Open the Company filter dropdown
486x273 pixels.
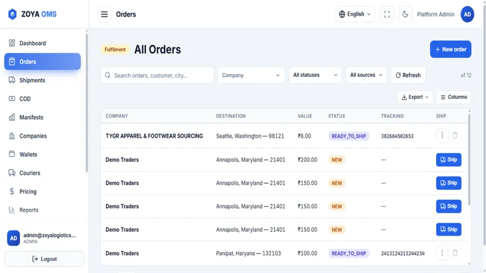click(251, 75)
